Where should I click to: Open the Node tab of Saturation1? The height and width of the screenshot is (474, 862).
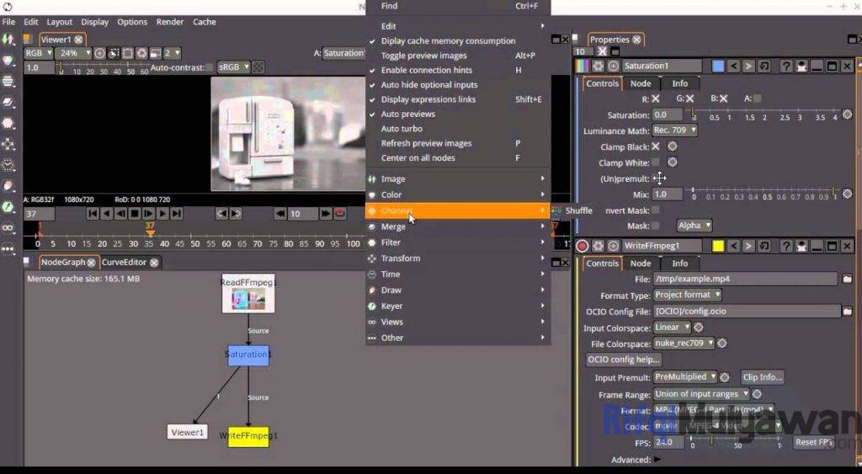point(641,83)
